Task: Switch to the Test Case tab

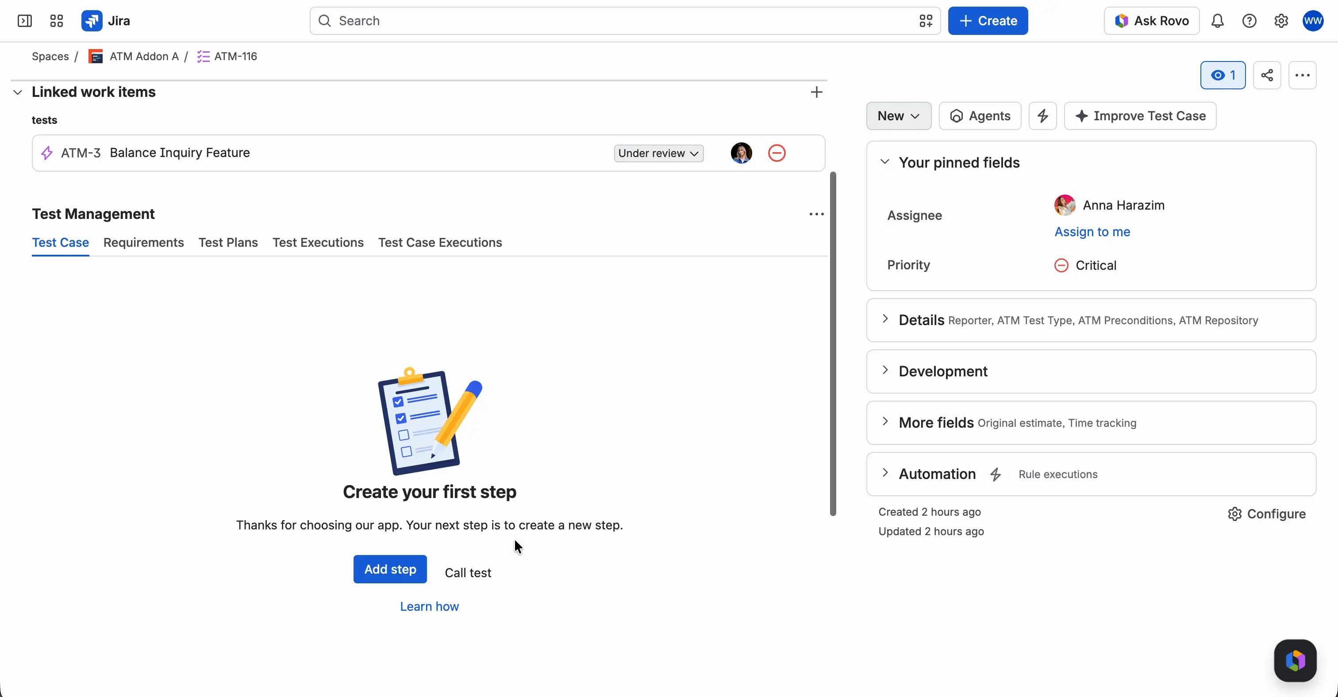Action: click(60, 242)
